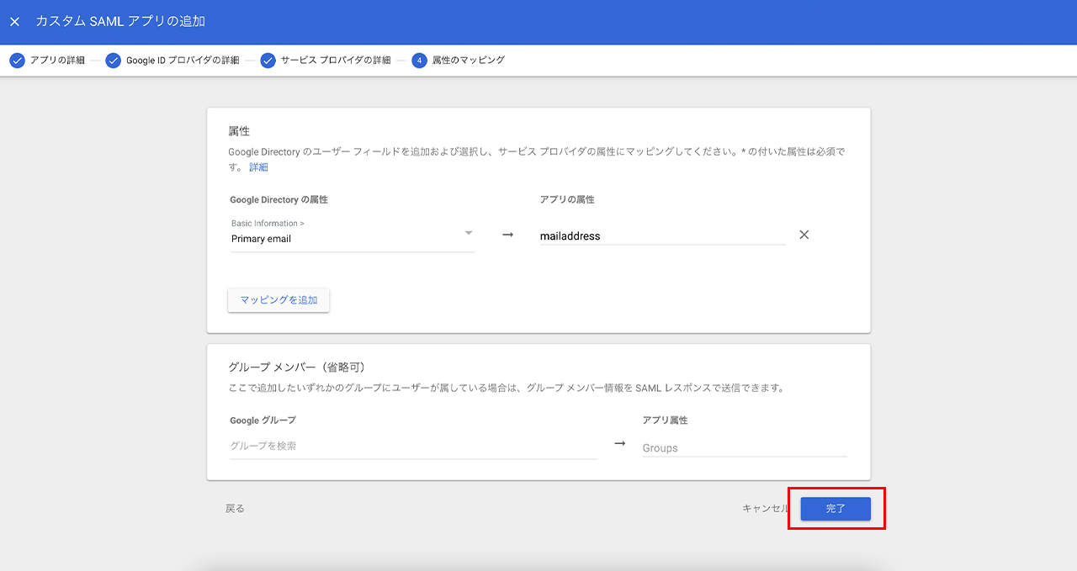Open the 詳細 link in attributes description
Image resolution: width=1077 pixels, height=571 pixels.
(x=258, y=167)
